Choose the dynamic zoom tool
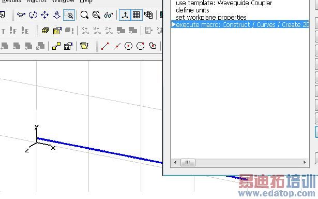 click(x=57, y=15)
